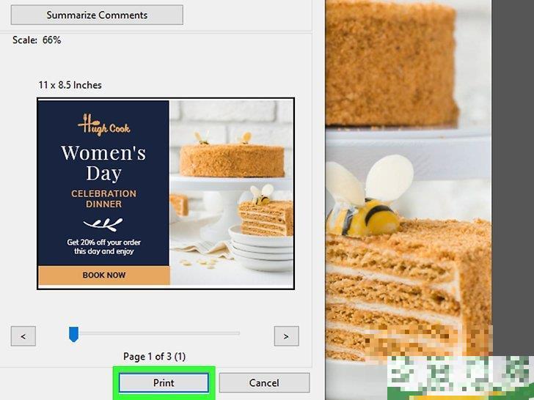Click the whole cake on the stand in the preview
Screen dimensions: 534x400
point(232,155)
